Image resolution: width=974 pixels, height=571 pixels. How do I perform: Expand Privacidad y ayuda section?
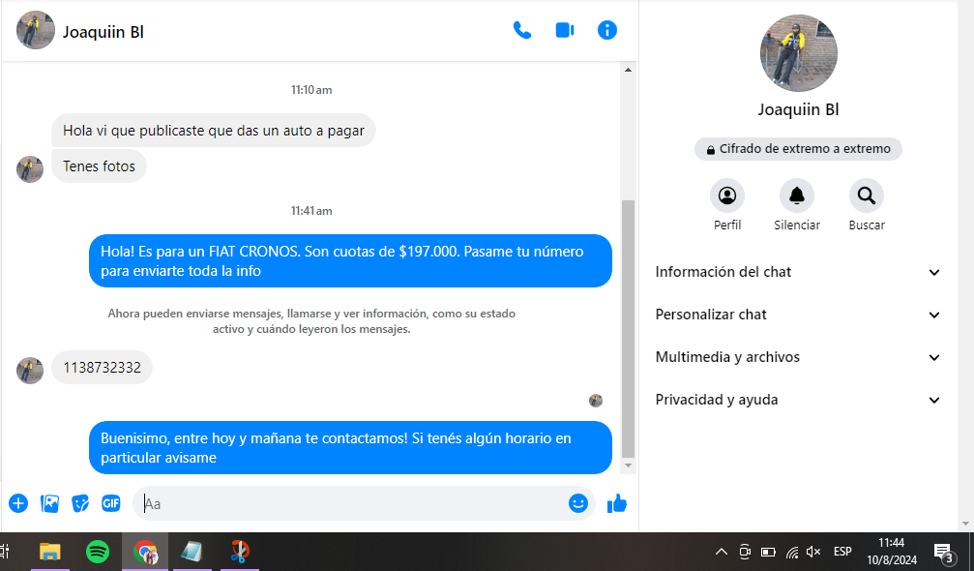tap(798, 400)
